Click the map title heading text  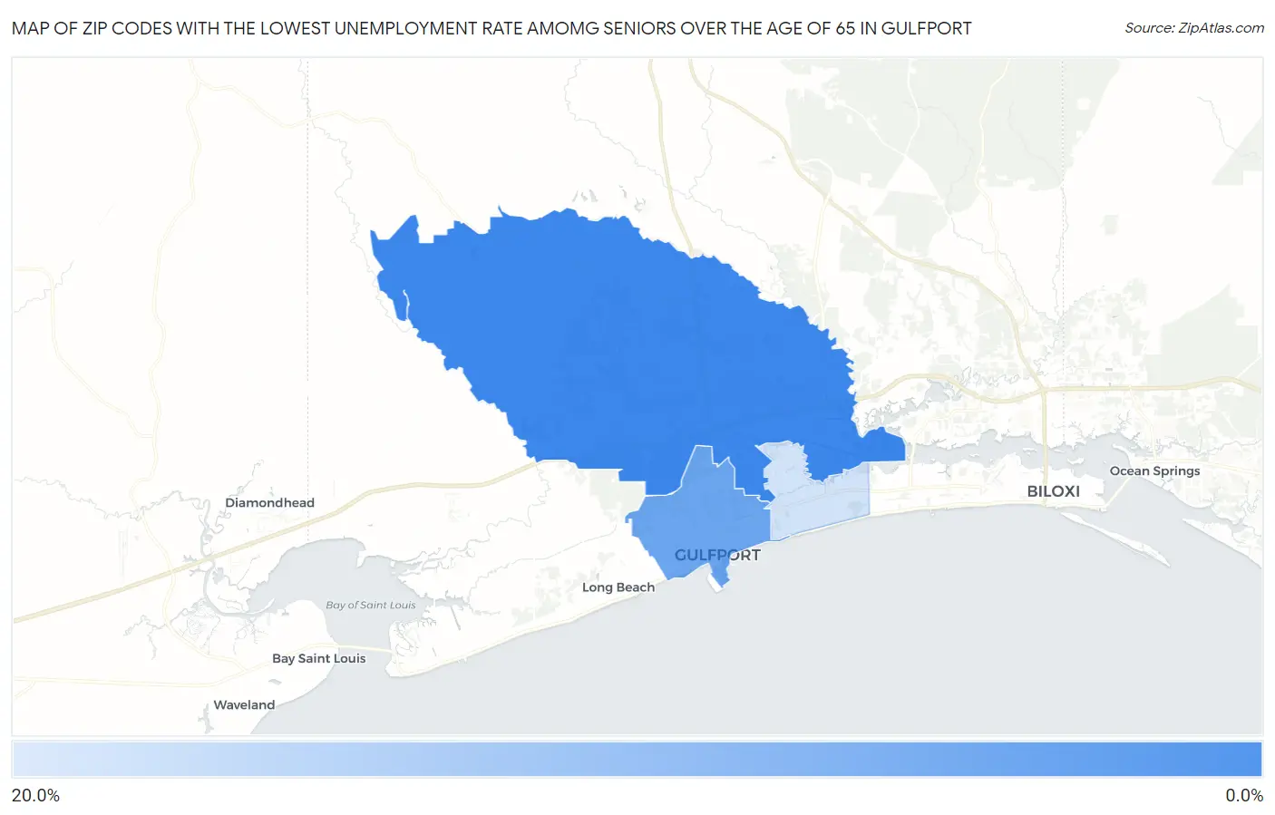pos(492,28)
